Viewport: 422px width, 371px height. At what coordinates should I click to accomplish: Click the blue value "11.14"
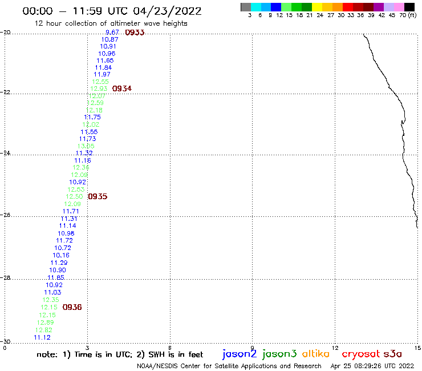[x=67, y=226]
